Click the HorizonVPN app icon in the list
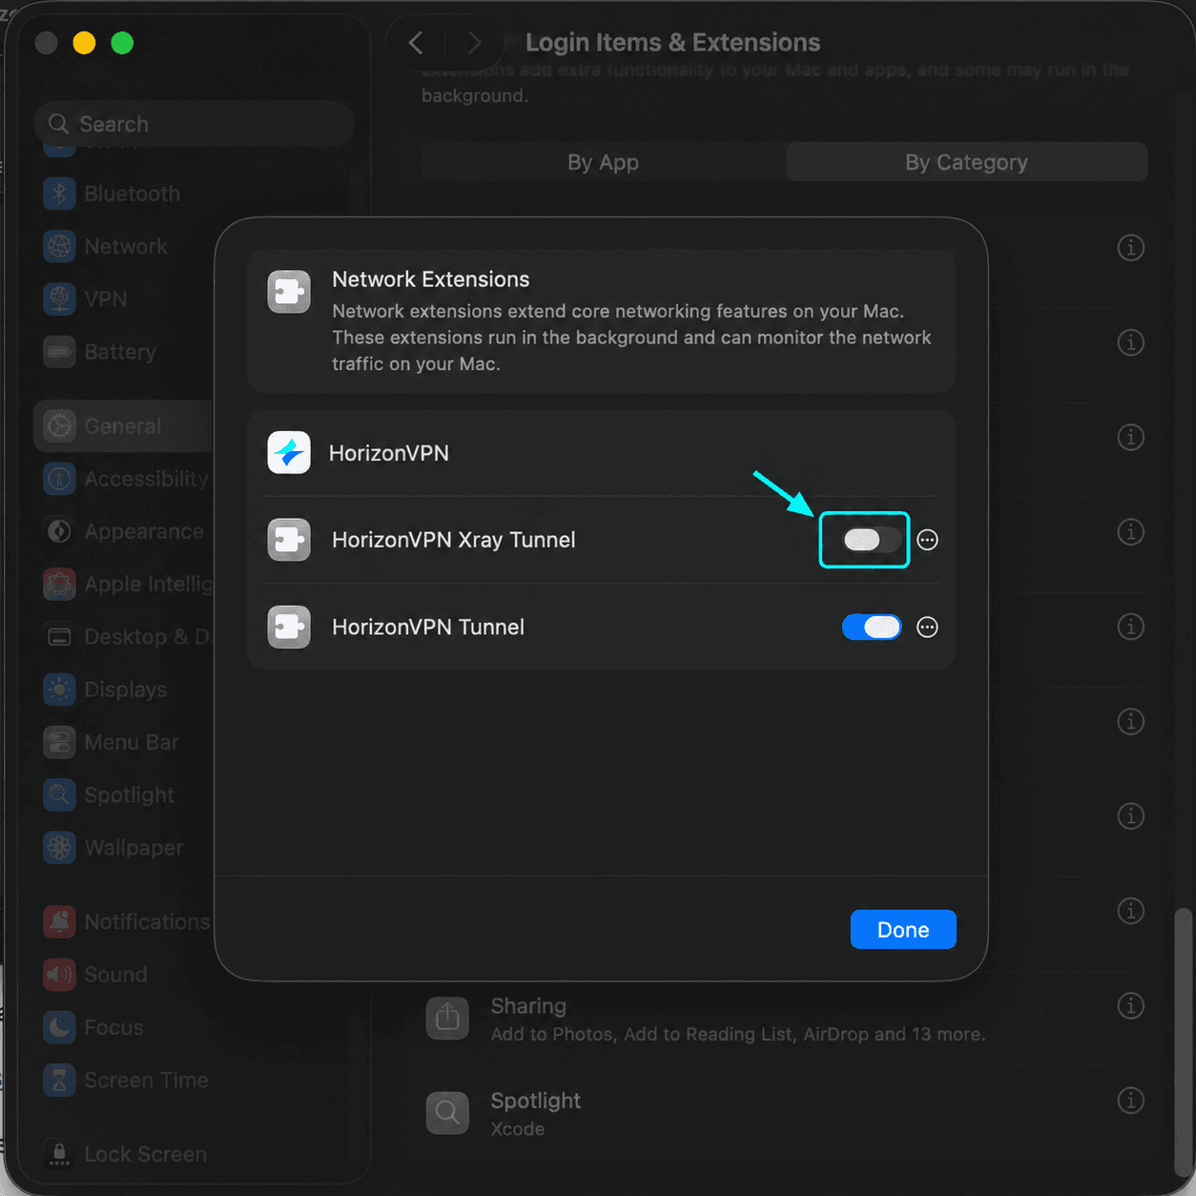Viewport: 1196px width, 1196px height. coord(289,453)
